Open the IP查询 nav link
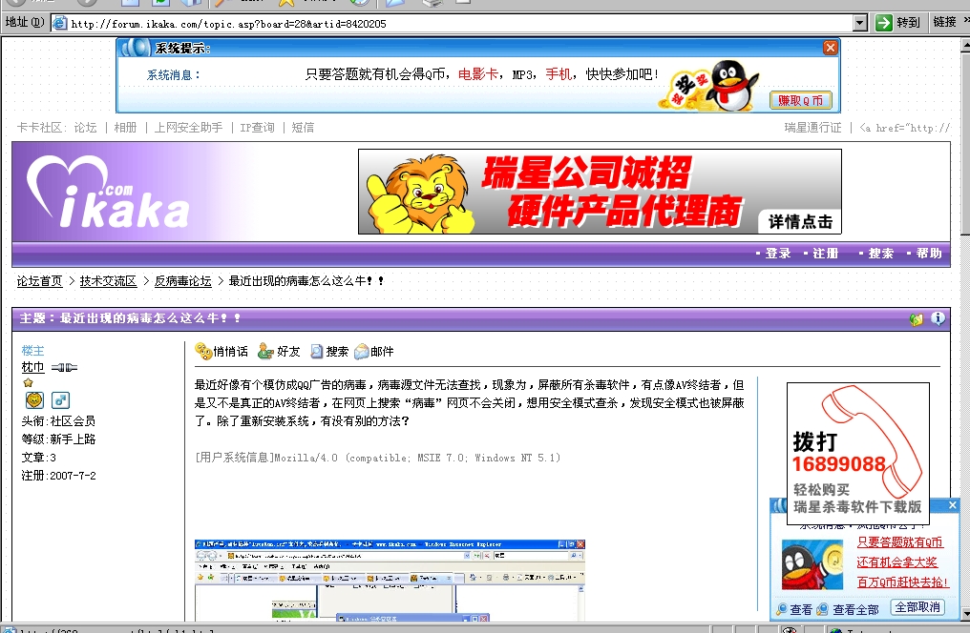970x633 pixels. click(257, 127)
